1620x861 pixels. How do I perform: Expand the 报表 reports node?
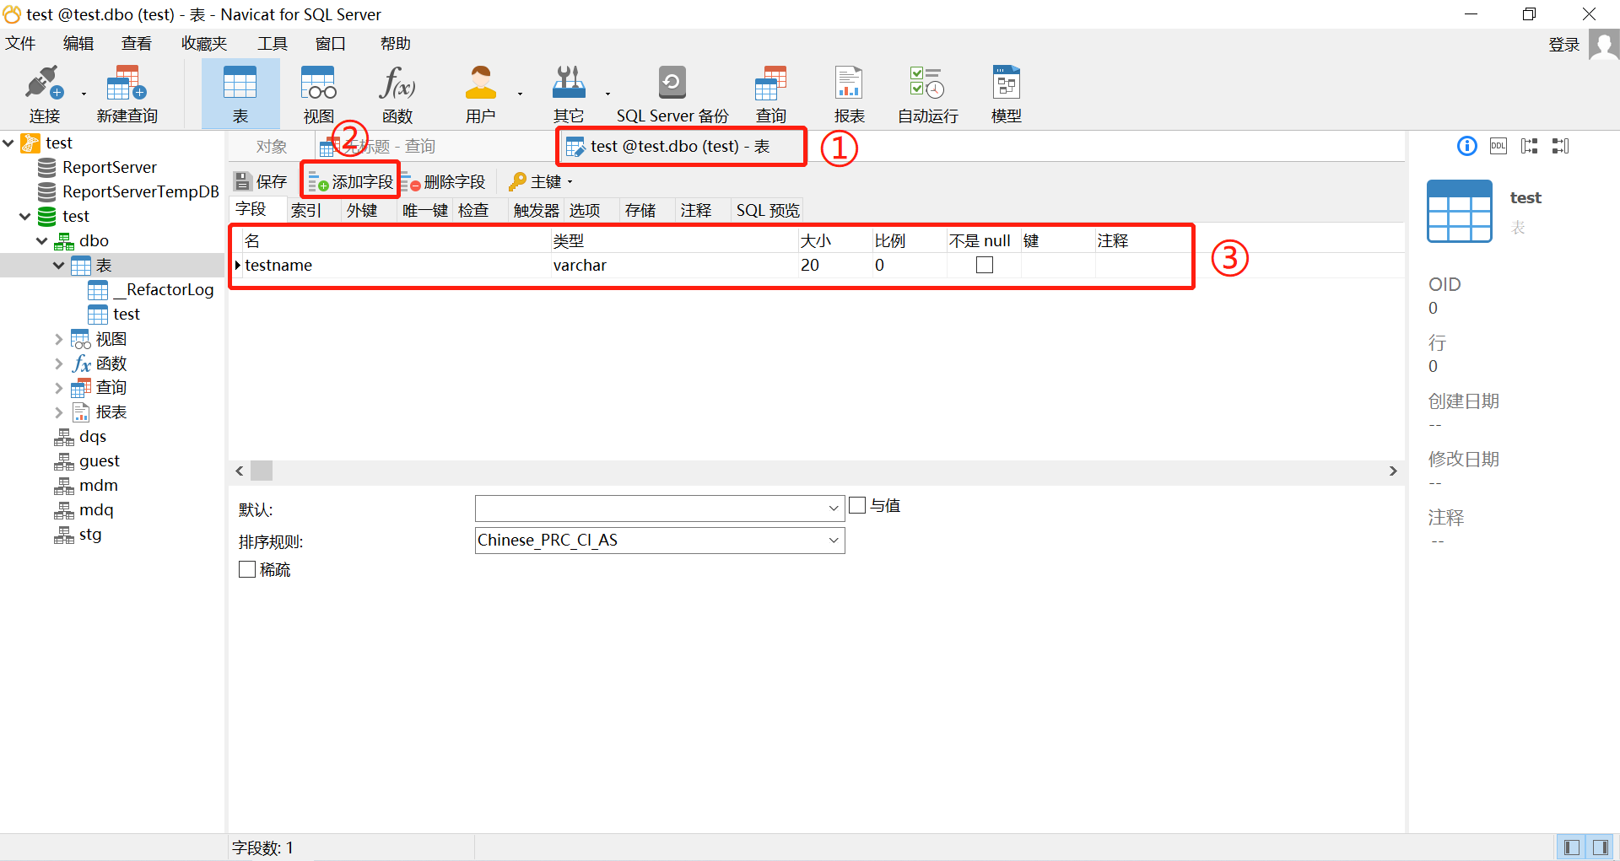(x=59, y=412)
